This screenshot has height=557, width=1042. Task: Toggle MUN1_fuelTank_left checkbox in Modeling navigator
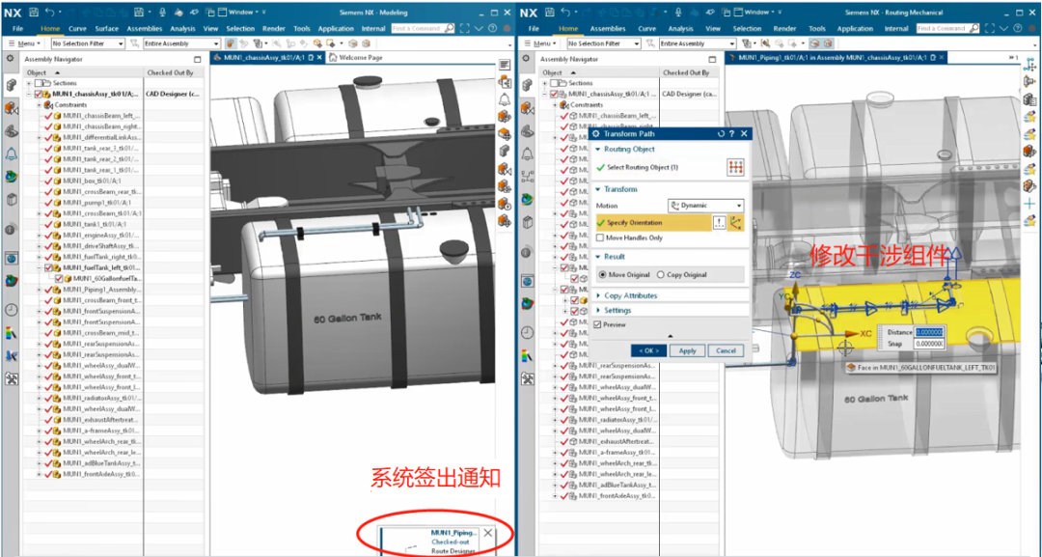[48, 267]
